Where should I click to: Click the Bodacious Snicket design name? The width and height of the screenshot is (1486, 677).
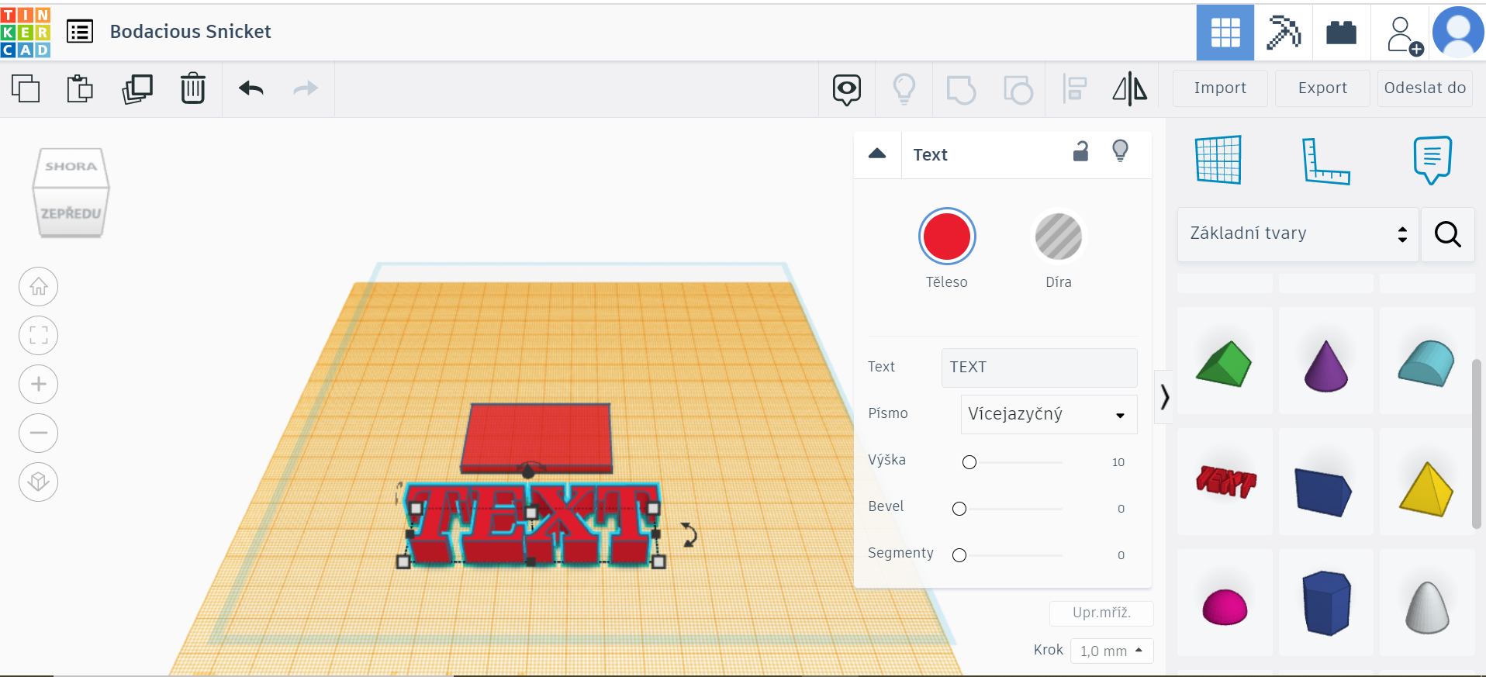191,32
